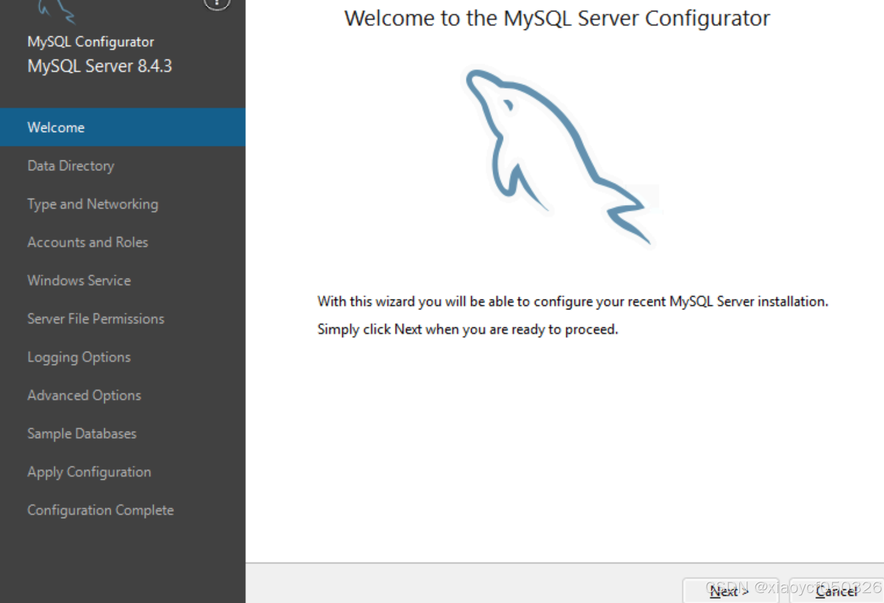The width and height of the screenshot is (884, 603).
Task: Open the Data Directory step
Action: tap(123, 166)
